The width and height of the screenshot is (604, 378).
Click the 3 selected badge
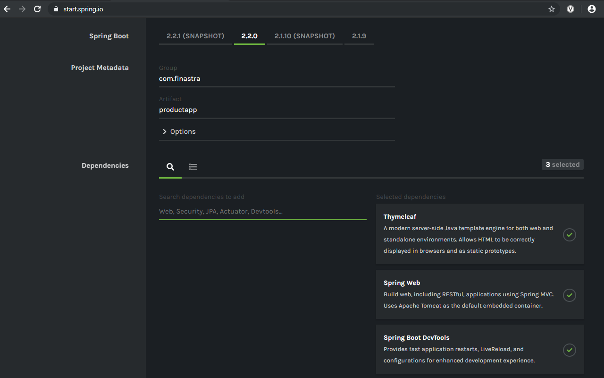coord(562,164)
